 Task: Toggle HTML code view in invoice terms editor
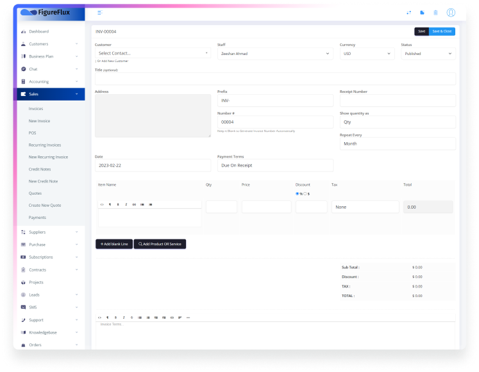pyautogui.click(x=99, y=318)
